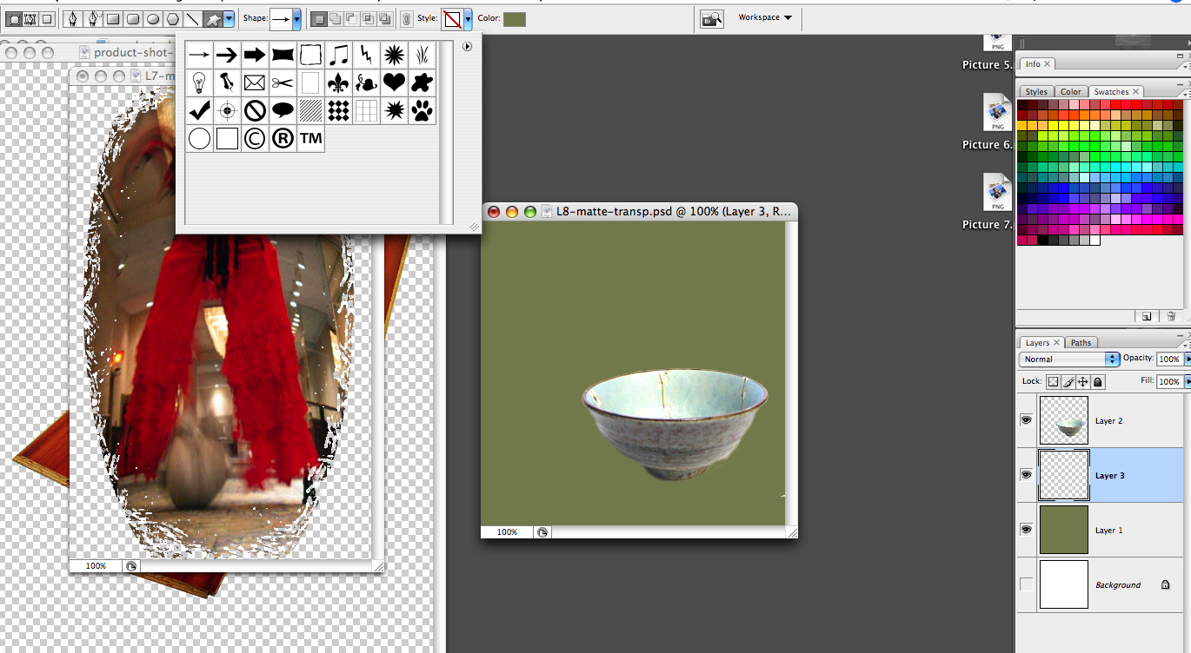
Task: Show the Background layer visibility
Action: (x=1026, y=584)
